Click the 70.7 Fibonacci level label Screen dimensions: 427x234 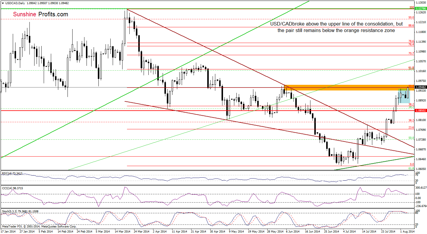click(412, 53)
